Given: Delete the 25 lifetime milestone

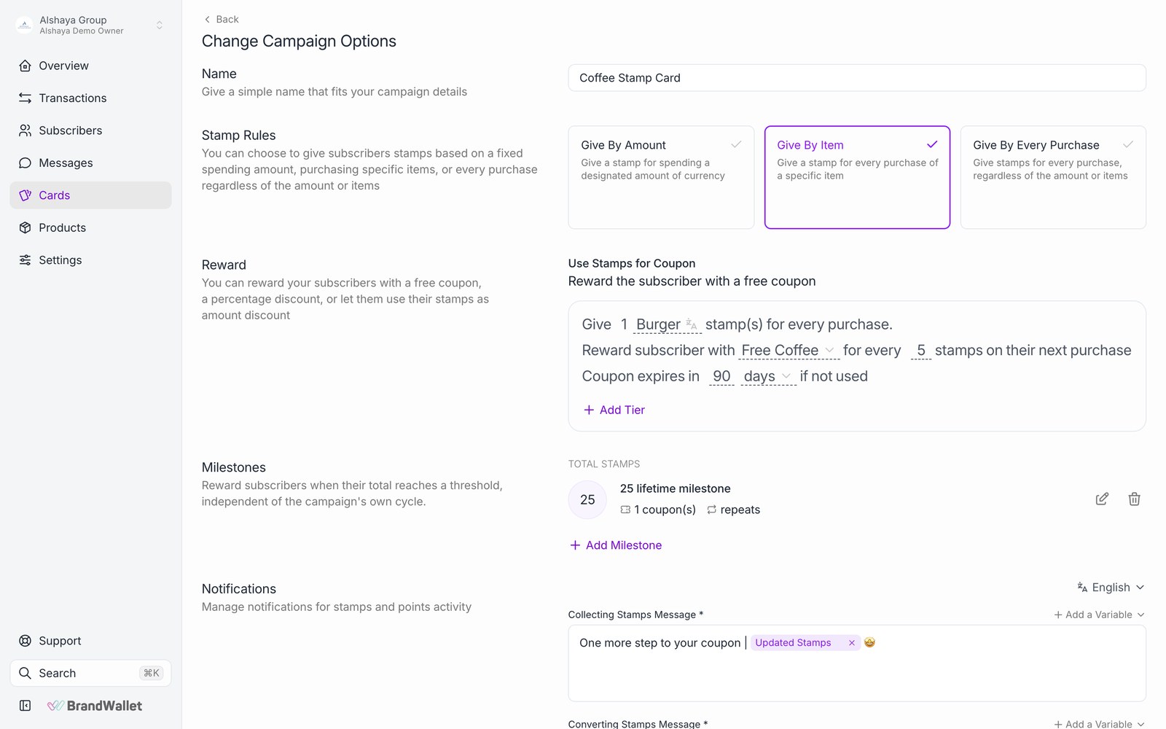Looking at the screenshot, I should click(1134, 499).
